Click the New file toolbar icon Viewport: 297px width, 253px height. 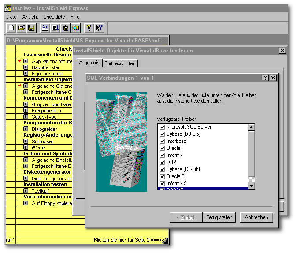12,28
